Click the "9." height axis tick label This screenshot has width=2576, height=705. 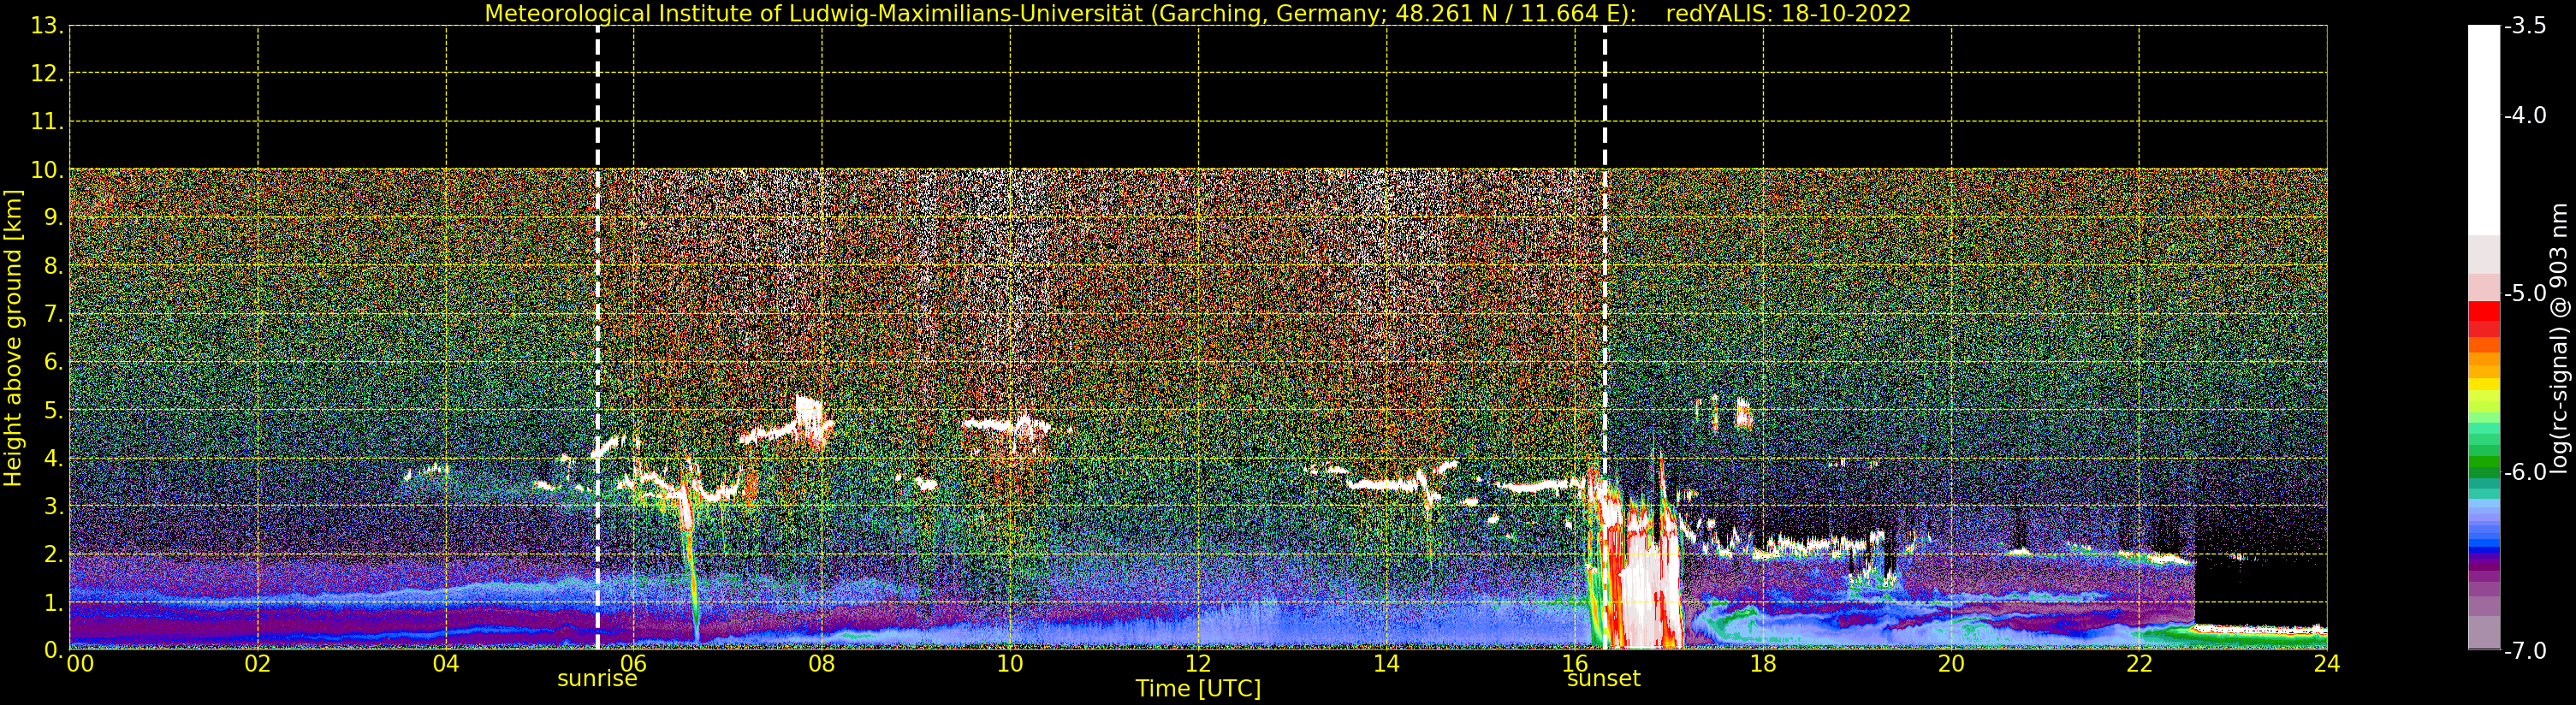tap(53, 219)
